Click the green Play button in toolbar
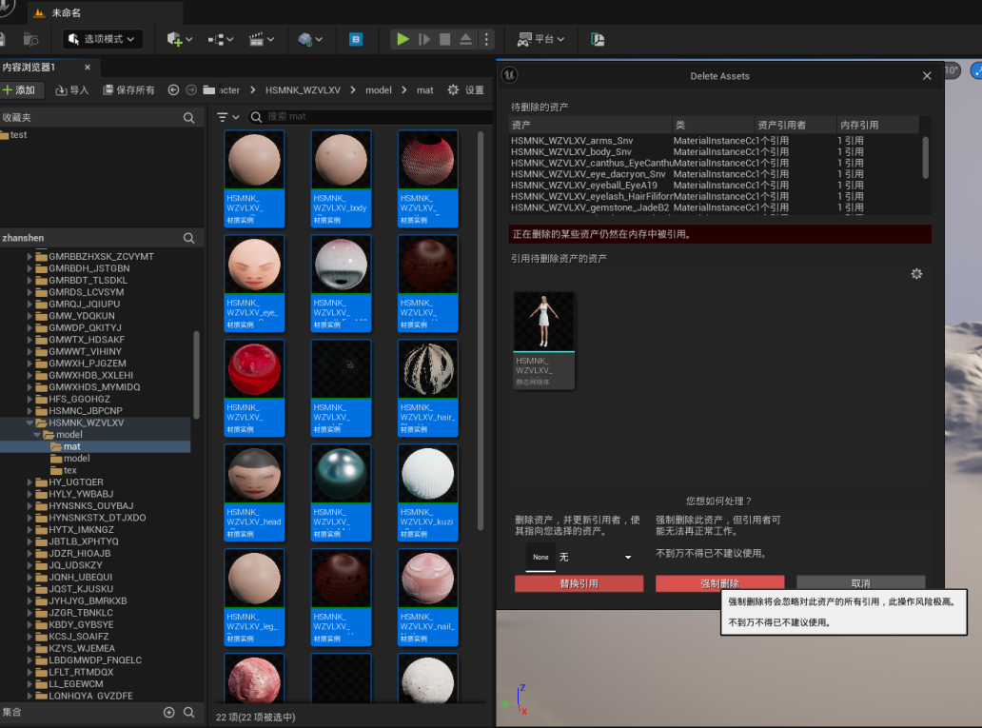The height and width of the screenshot is (728, 982). (403, 39)
